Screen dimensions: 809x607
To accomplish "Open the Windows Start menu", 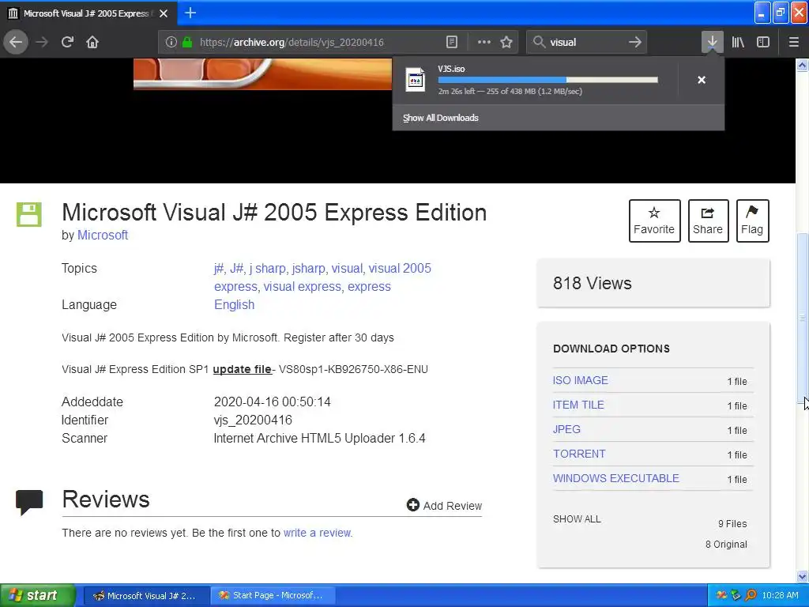I will (x=38, y=595).
